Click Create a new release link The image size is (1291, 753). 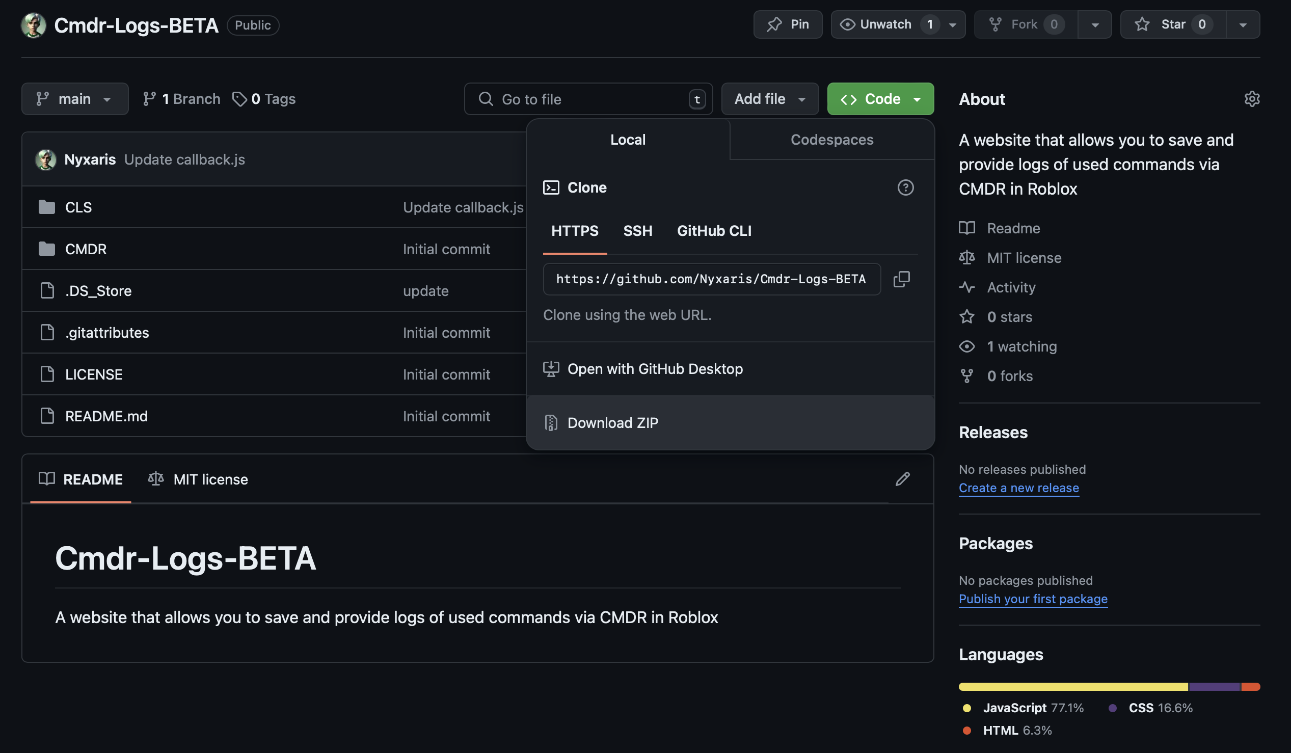click(1018, 488)
